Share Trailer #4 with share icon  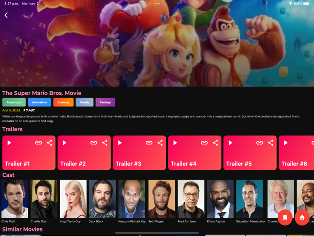[x=215, y=142]
